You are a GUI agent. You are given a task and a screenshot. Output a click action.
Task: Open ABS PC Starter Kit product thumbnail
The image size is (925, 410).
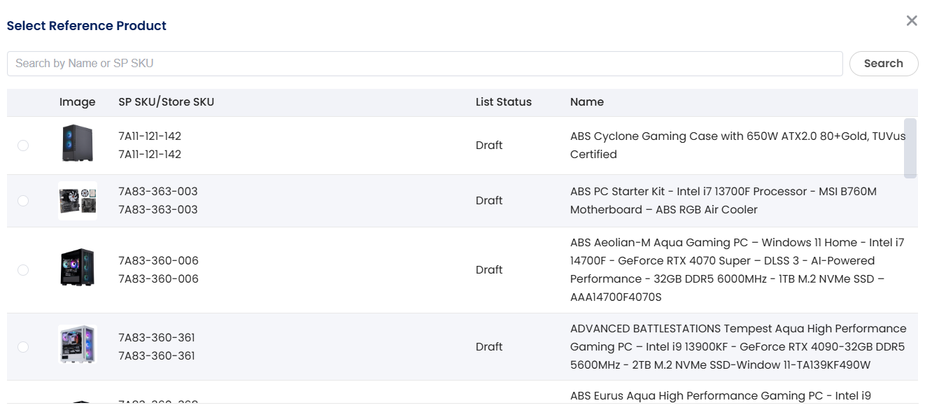tap(78, 201)
